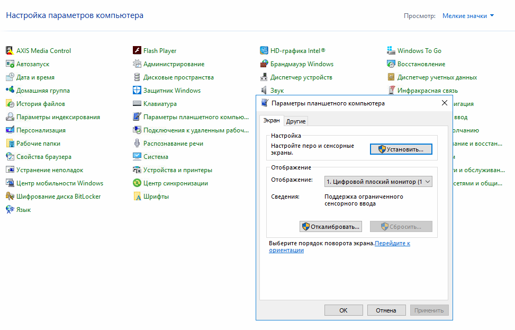Click the Параметры индексирования icon
Viewport: 515px width, 330px height.
[10, 117]
